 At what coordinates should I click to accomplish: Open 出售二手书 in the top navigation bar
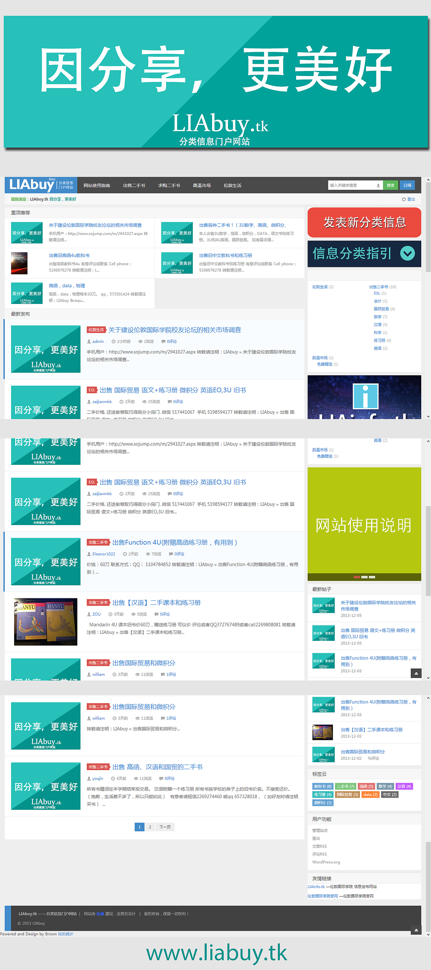click(134, 186)
